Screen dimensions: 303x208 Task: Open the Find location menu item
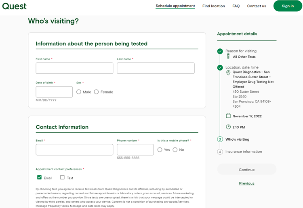point(214,6)
